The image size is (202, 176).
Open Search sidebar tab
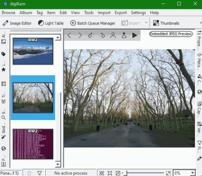click(x=4, y=114)
